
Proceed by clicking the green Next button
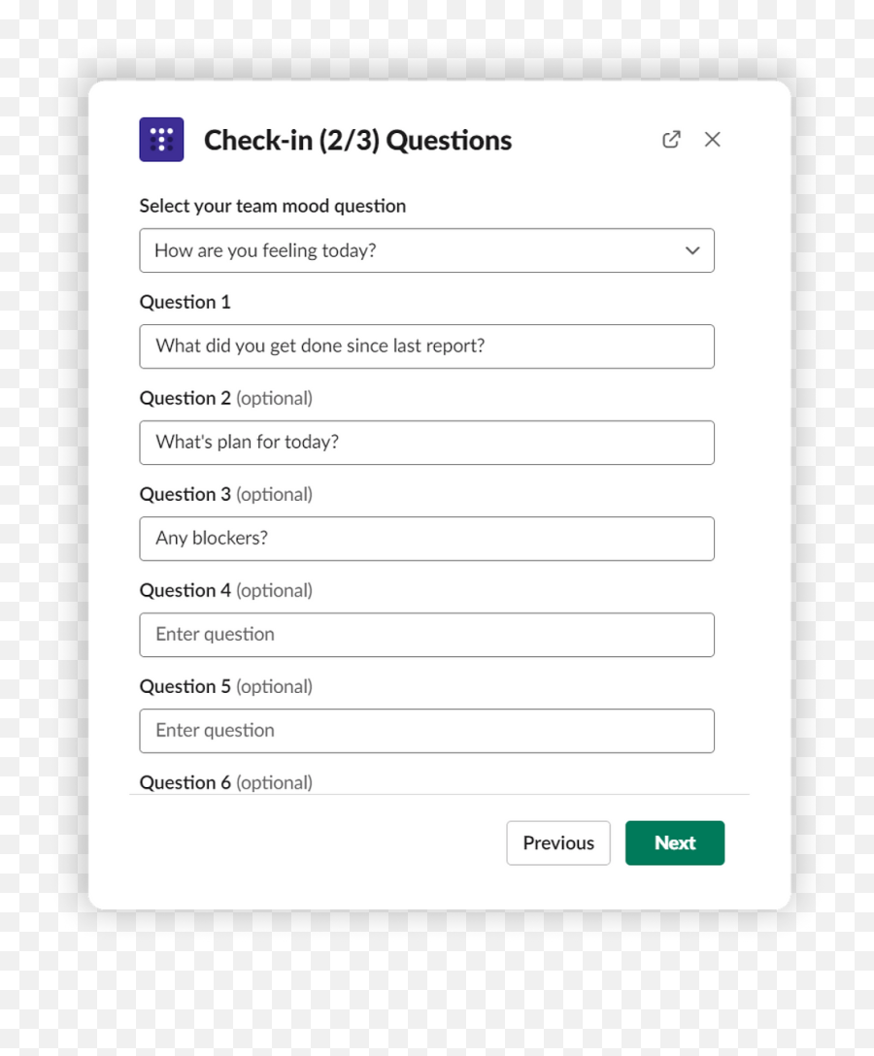click(x=675, y=842)
